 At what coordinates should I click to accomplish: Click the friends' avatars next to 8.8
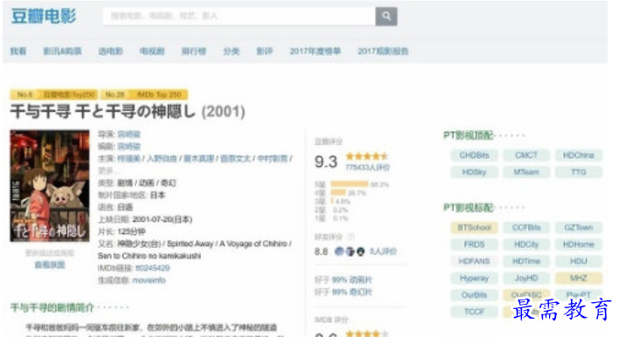coord(350,251)
